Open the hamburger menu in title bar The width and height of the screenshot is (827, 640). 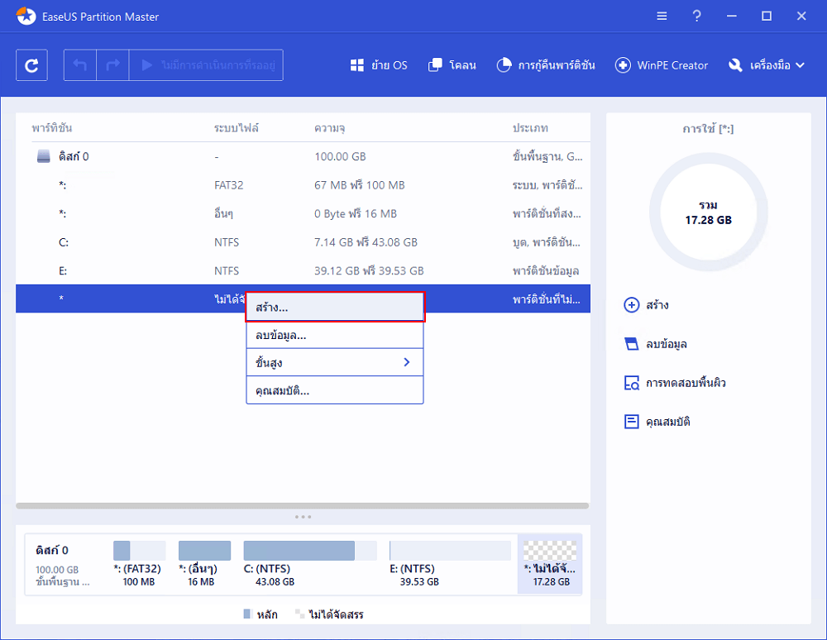[x=662, y=17]
